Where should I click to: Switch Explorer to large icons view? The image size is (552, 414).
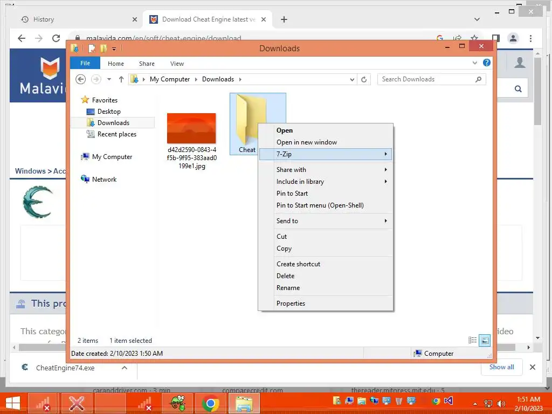pyautogui.click(x=485, y=340)
